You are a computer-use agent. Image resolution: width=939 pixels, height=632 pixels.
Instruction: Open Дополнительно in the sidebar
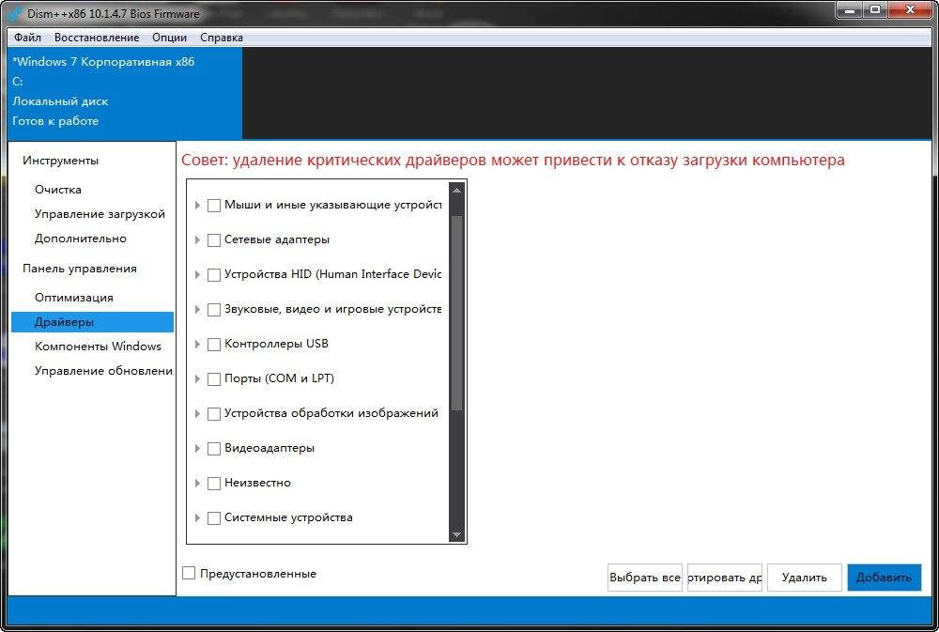[x=80, y=239]
